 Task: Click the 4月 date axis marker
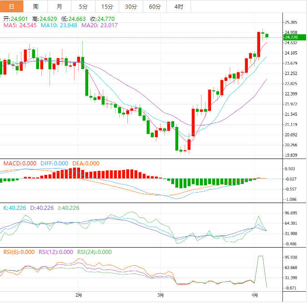(255, 295)
